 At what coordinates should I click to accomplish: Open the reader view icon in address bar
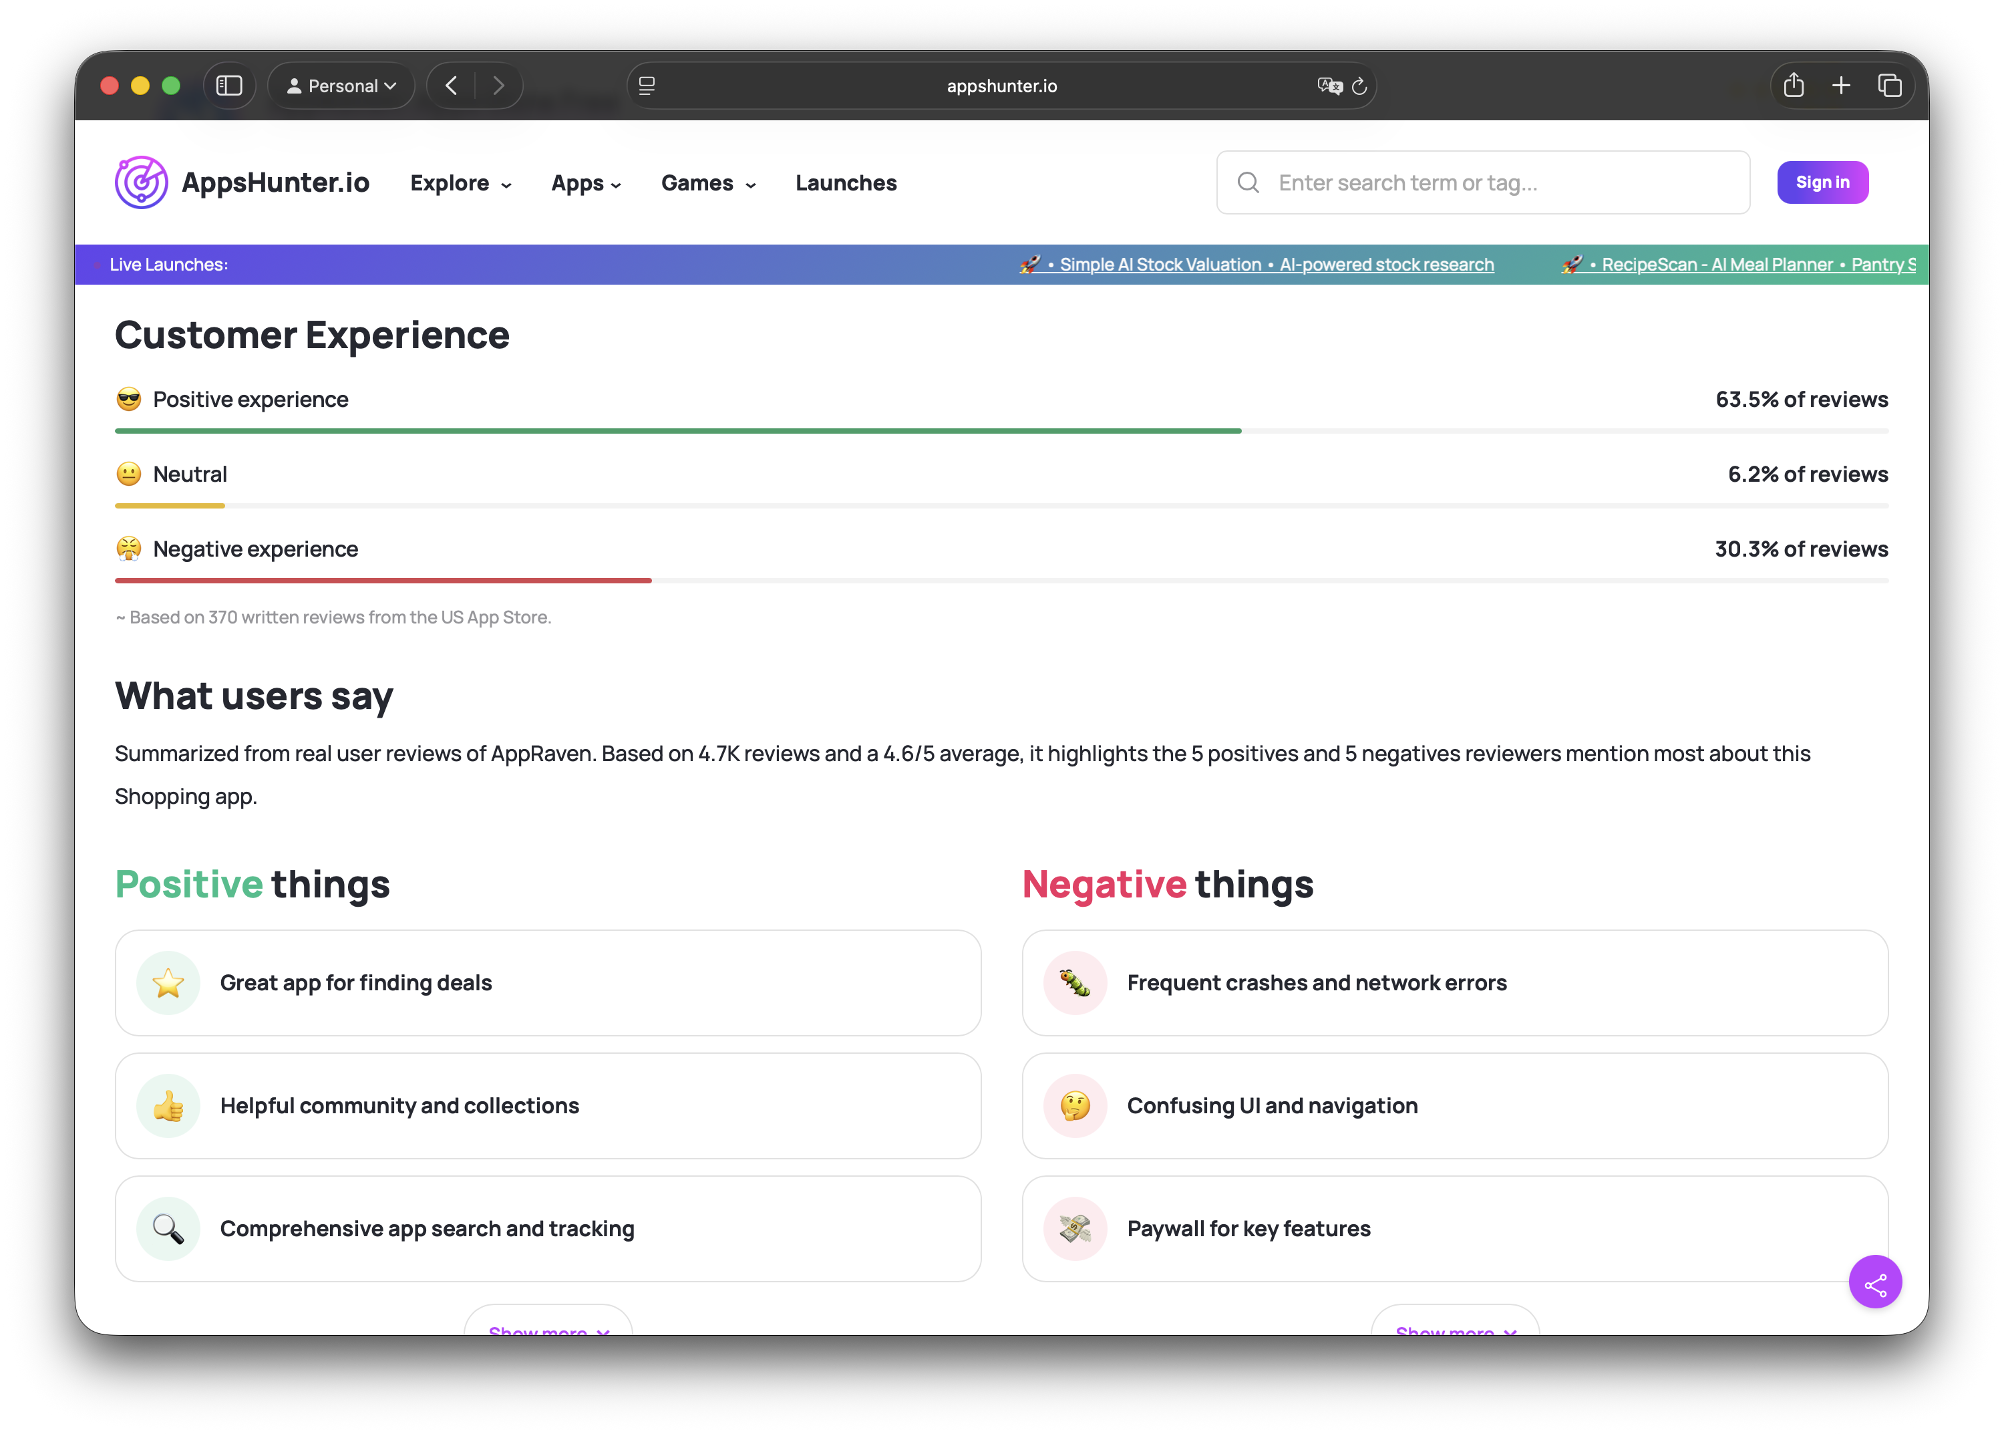click(x=647, y=86)
